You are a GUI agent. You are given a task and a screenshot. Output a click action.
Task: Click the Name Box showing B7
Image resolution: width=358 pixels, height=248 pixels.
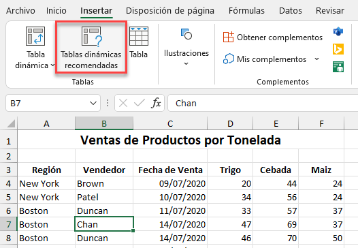pyautogui.click(x=47, y=103)
